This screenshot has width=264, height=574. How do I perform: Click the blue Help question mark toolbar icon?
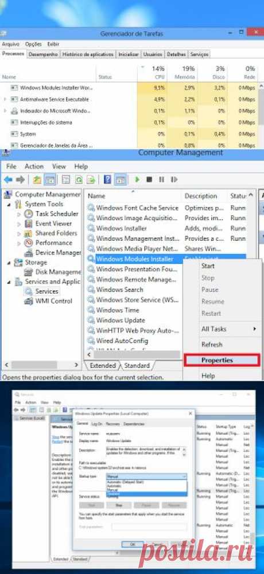click(x=108, y=179)
